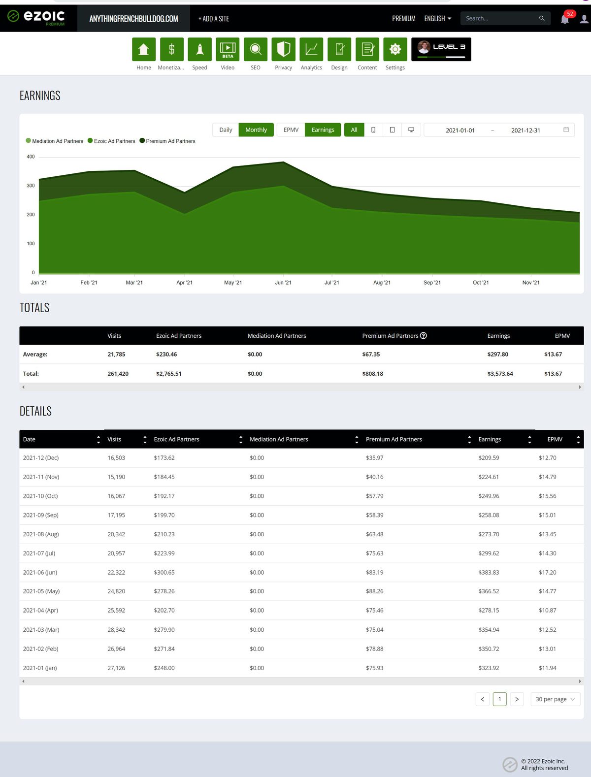
Task: Open the Design icon
Action: click(339, 49)
